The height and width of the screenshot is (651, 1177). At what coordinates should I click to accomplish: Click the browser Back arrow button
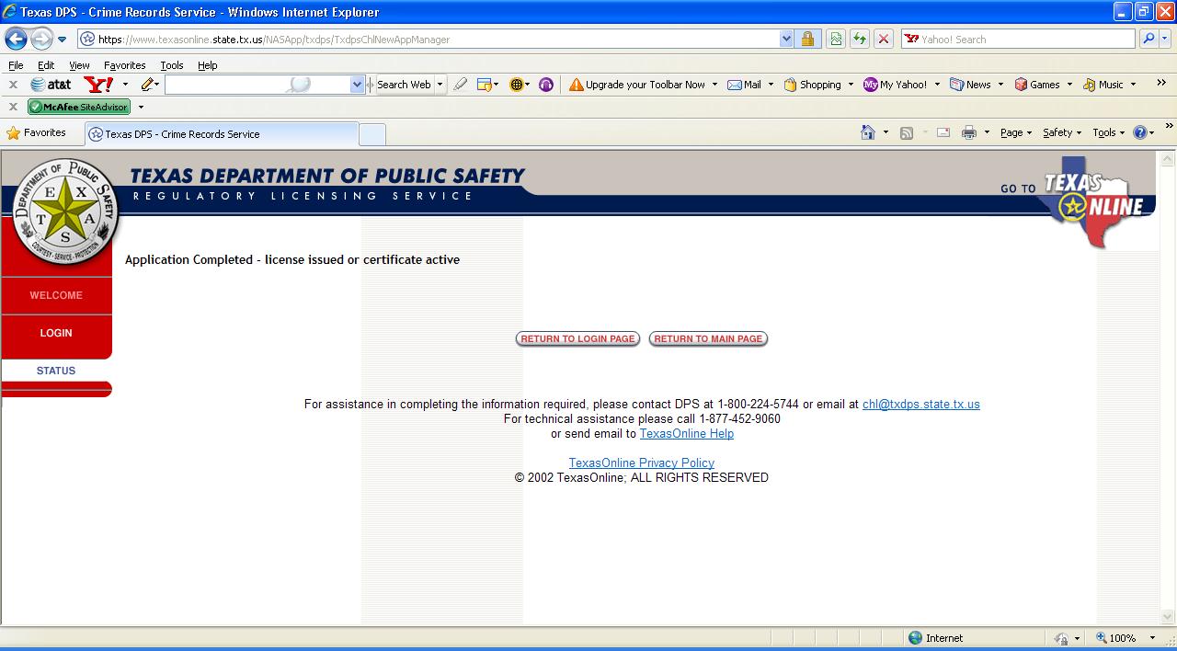click(x=17, y=40)
